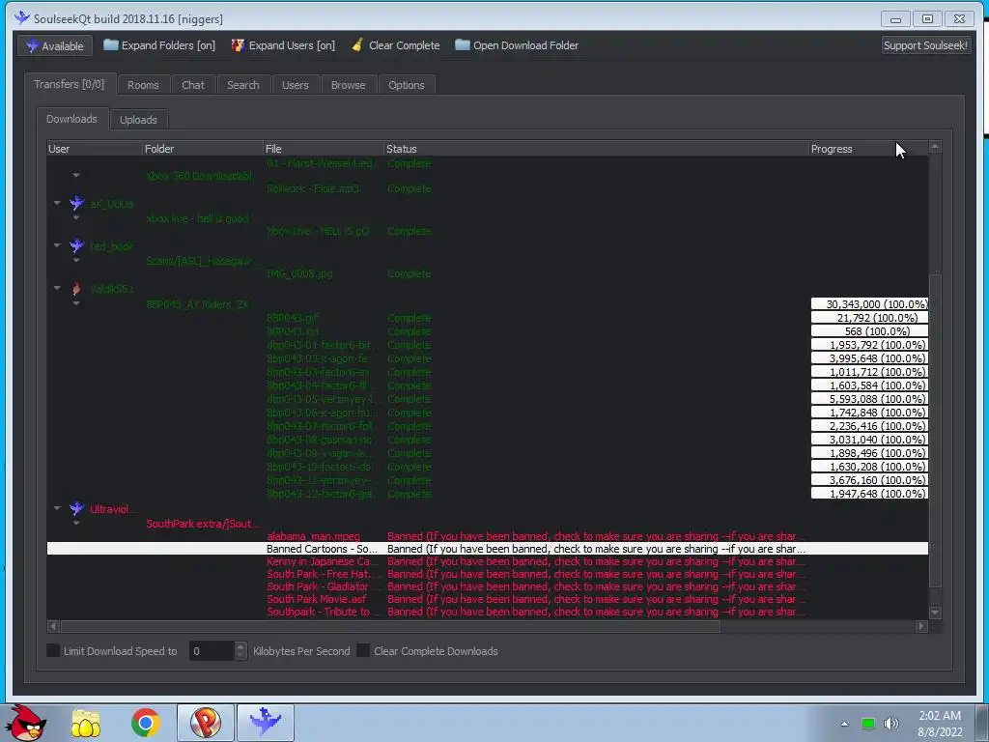
Task: Click the bird icon beside red_book
Action: pos(77,245)
